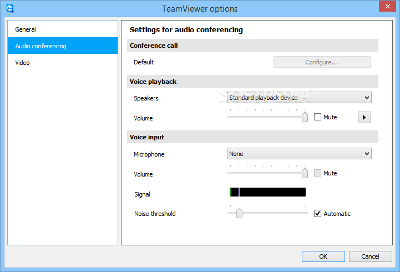400x272 pixels.
Task: Click the TeamViewer logo icon in title bar
Action: 9,8
